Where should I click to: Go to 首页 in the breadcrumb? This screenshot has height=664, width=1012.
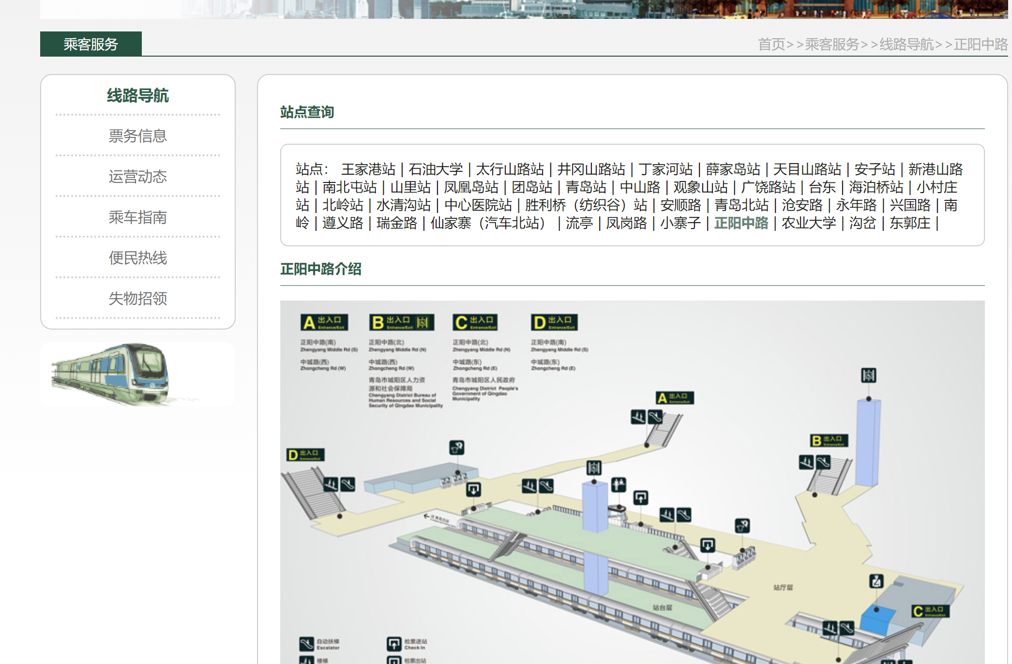click(771, 45)
